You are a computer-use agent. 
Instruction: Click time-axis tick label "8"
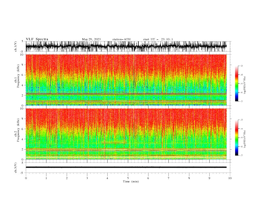189,178
